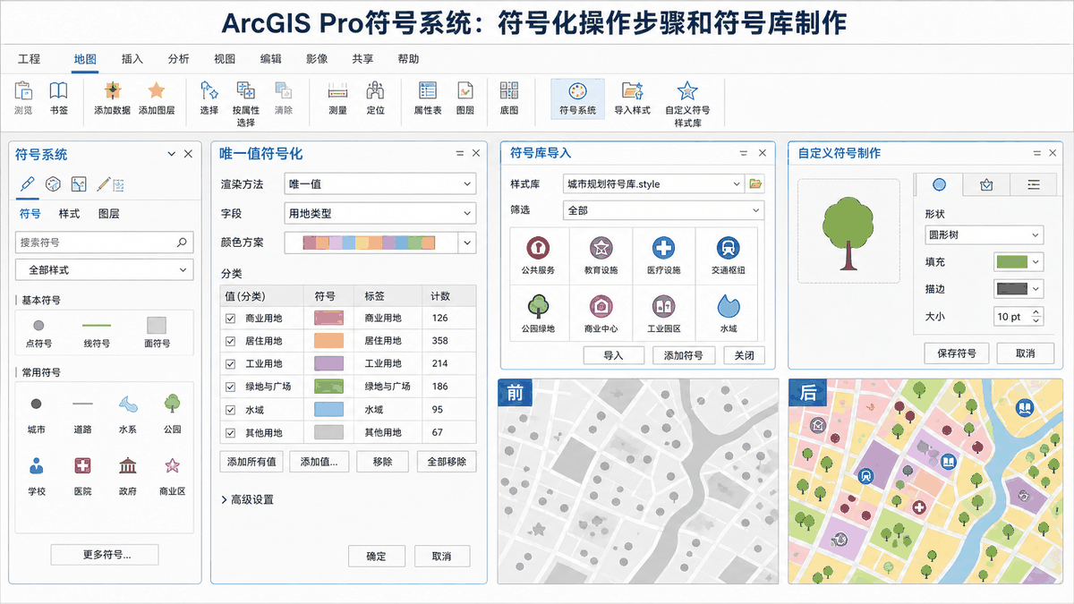The height and width of the screenshot is (604, 1074).
Task: Open the 分析 ribbon tab
Action: [x=179, y=59]
